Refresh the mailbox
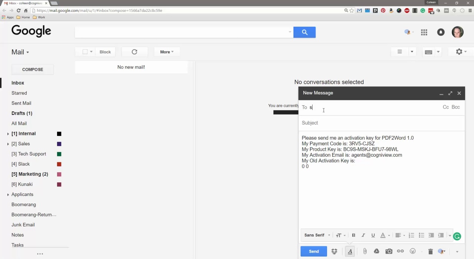This screenshot has width=474, height=259. click(x=134, y=52)
